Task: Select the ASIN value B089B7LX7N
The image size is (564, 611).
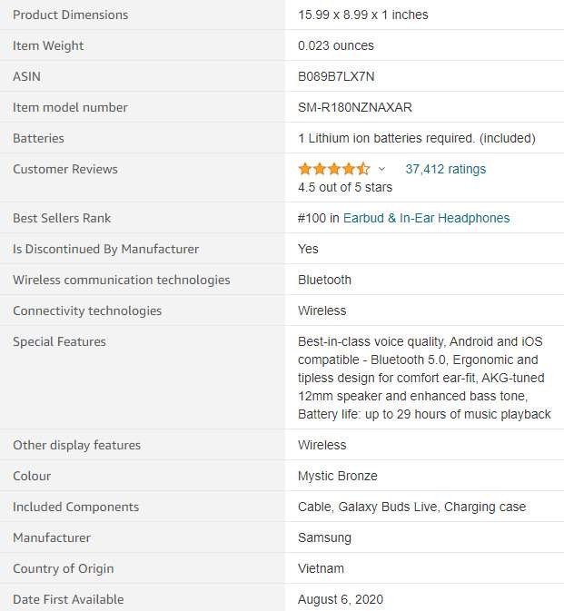Action: tap(336, 76)
